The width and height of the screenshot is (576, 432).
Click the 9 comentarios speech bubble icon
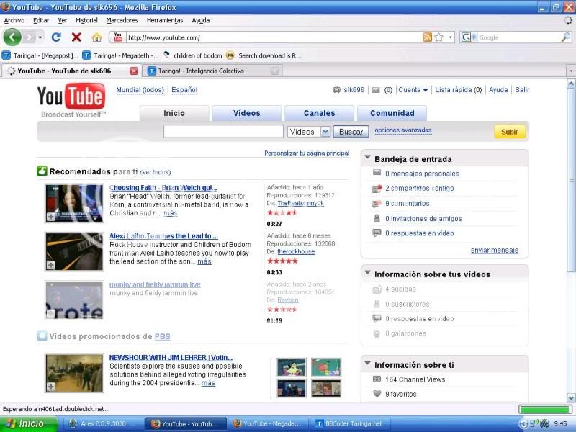[x=377, y=204]
